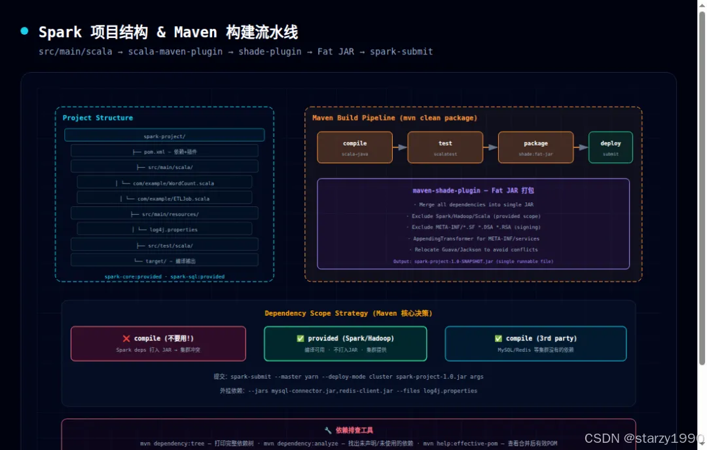Click the spark-submit --master yarn command line
Screen dimensions: 707x450
point(348,377)
